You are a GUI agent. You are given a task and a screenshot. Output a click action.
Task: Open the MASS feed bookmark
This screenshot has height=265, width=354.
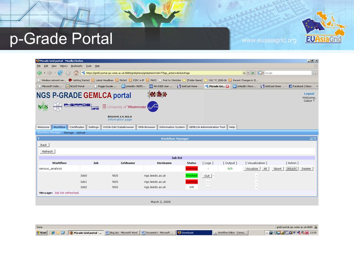[151, 80]
